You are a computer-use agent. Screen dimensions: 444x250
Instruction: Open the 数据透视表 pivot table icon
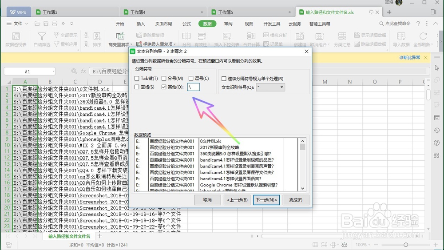click(x=16, y=36)
